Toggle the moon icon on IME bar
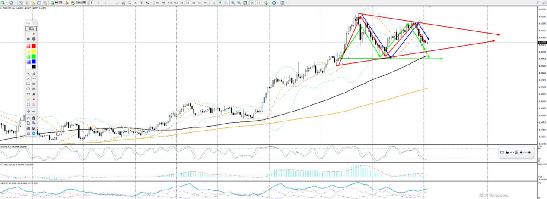Screen dimensions: 547x199 tap(507, 152)
